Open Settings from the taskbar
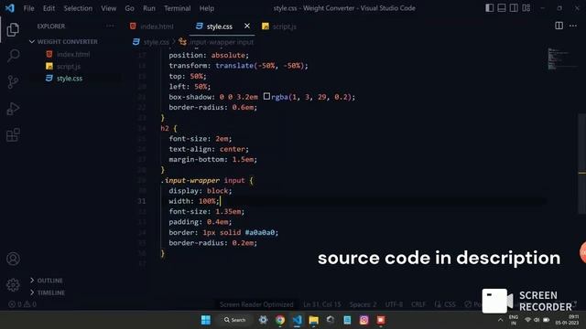586x329 pixels. pos(263,320)
